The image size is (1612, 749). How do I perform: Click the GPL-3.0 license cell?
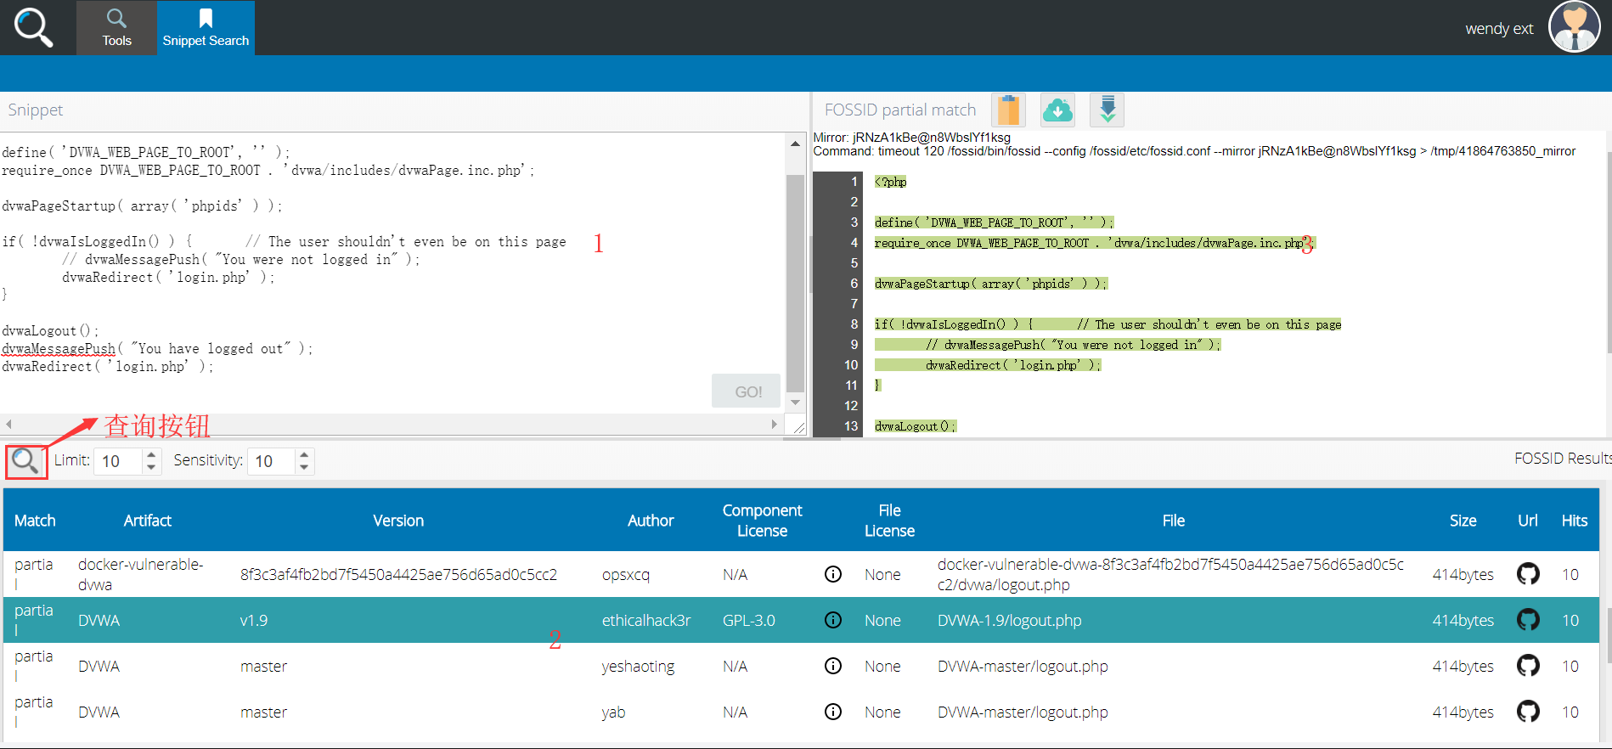pos(748,620)
